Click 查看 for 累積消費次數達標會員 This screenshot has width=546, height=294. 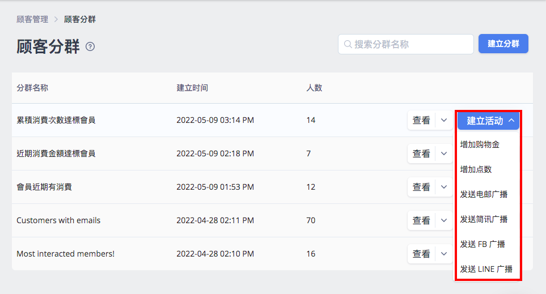[421, 121]
